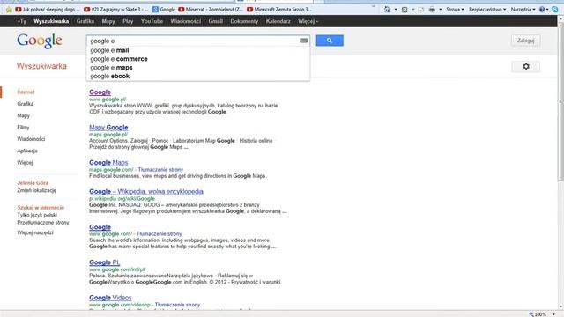Select Filmy filter in left sidebar
564x317 pixels.
pos(23,127)
